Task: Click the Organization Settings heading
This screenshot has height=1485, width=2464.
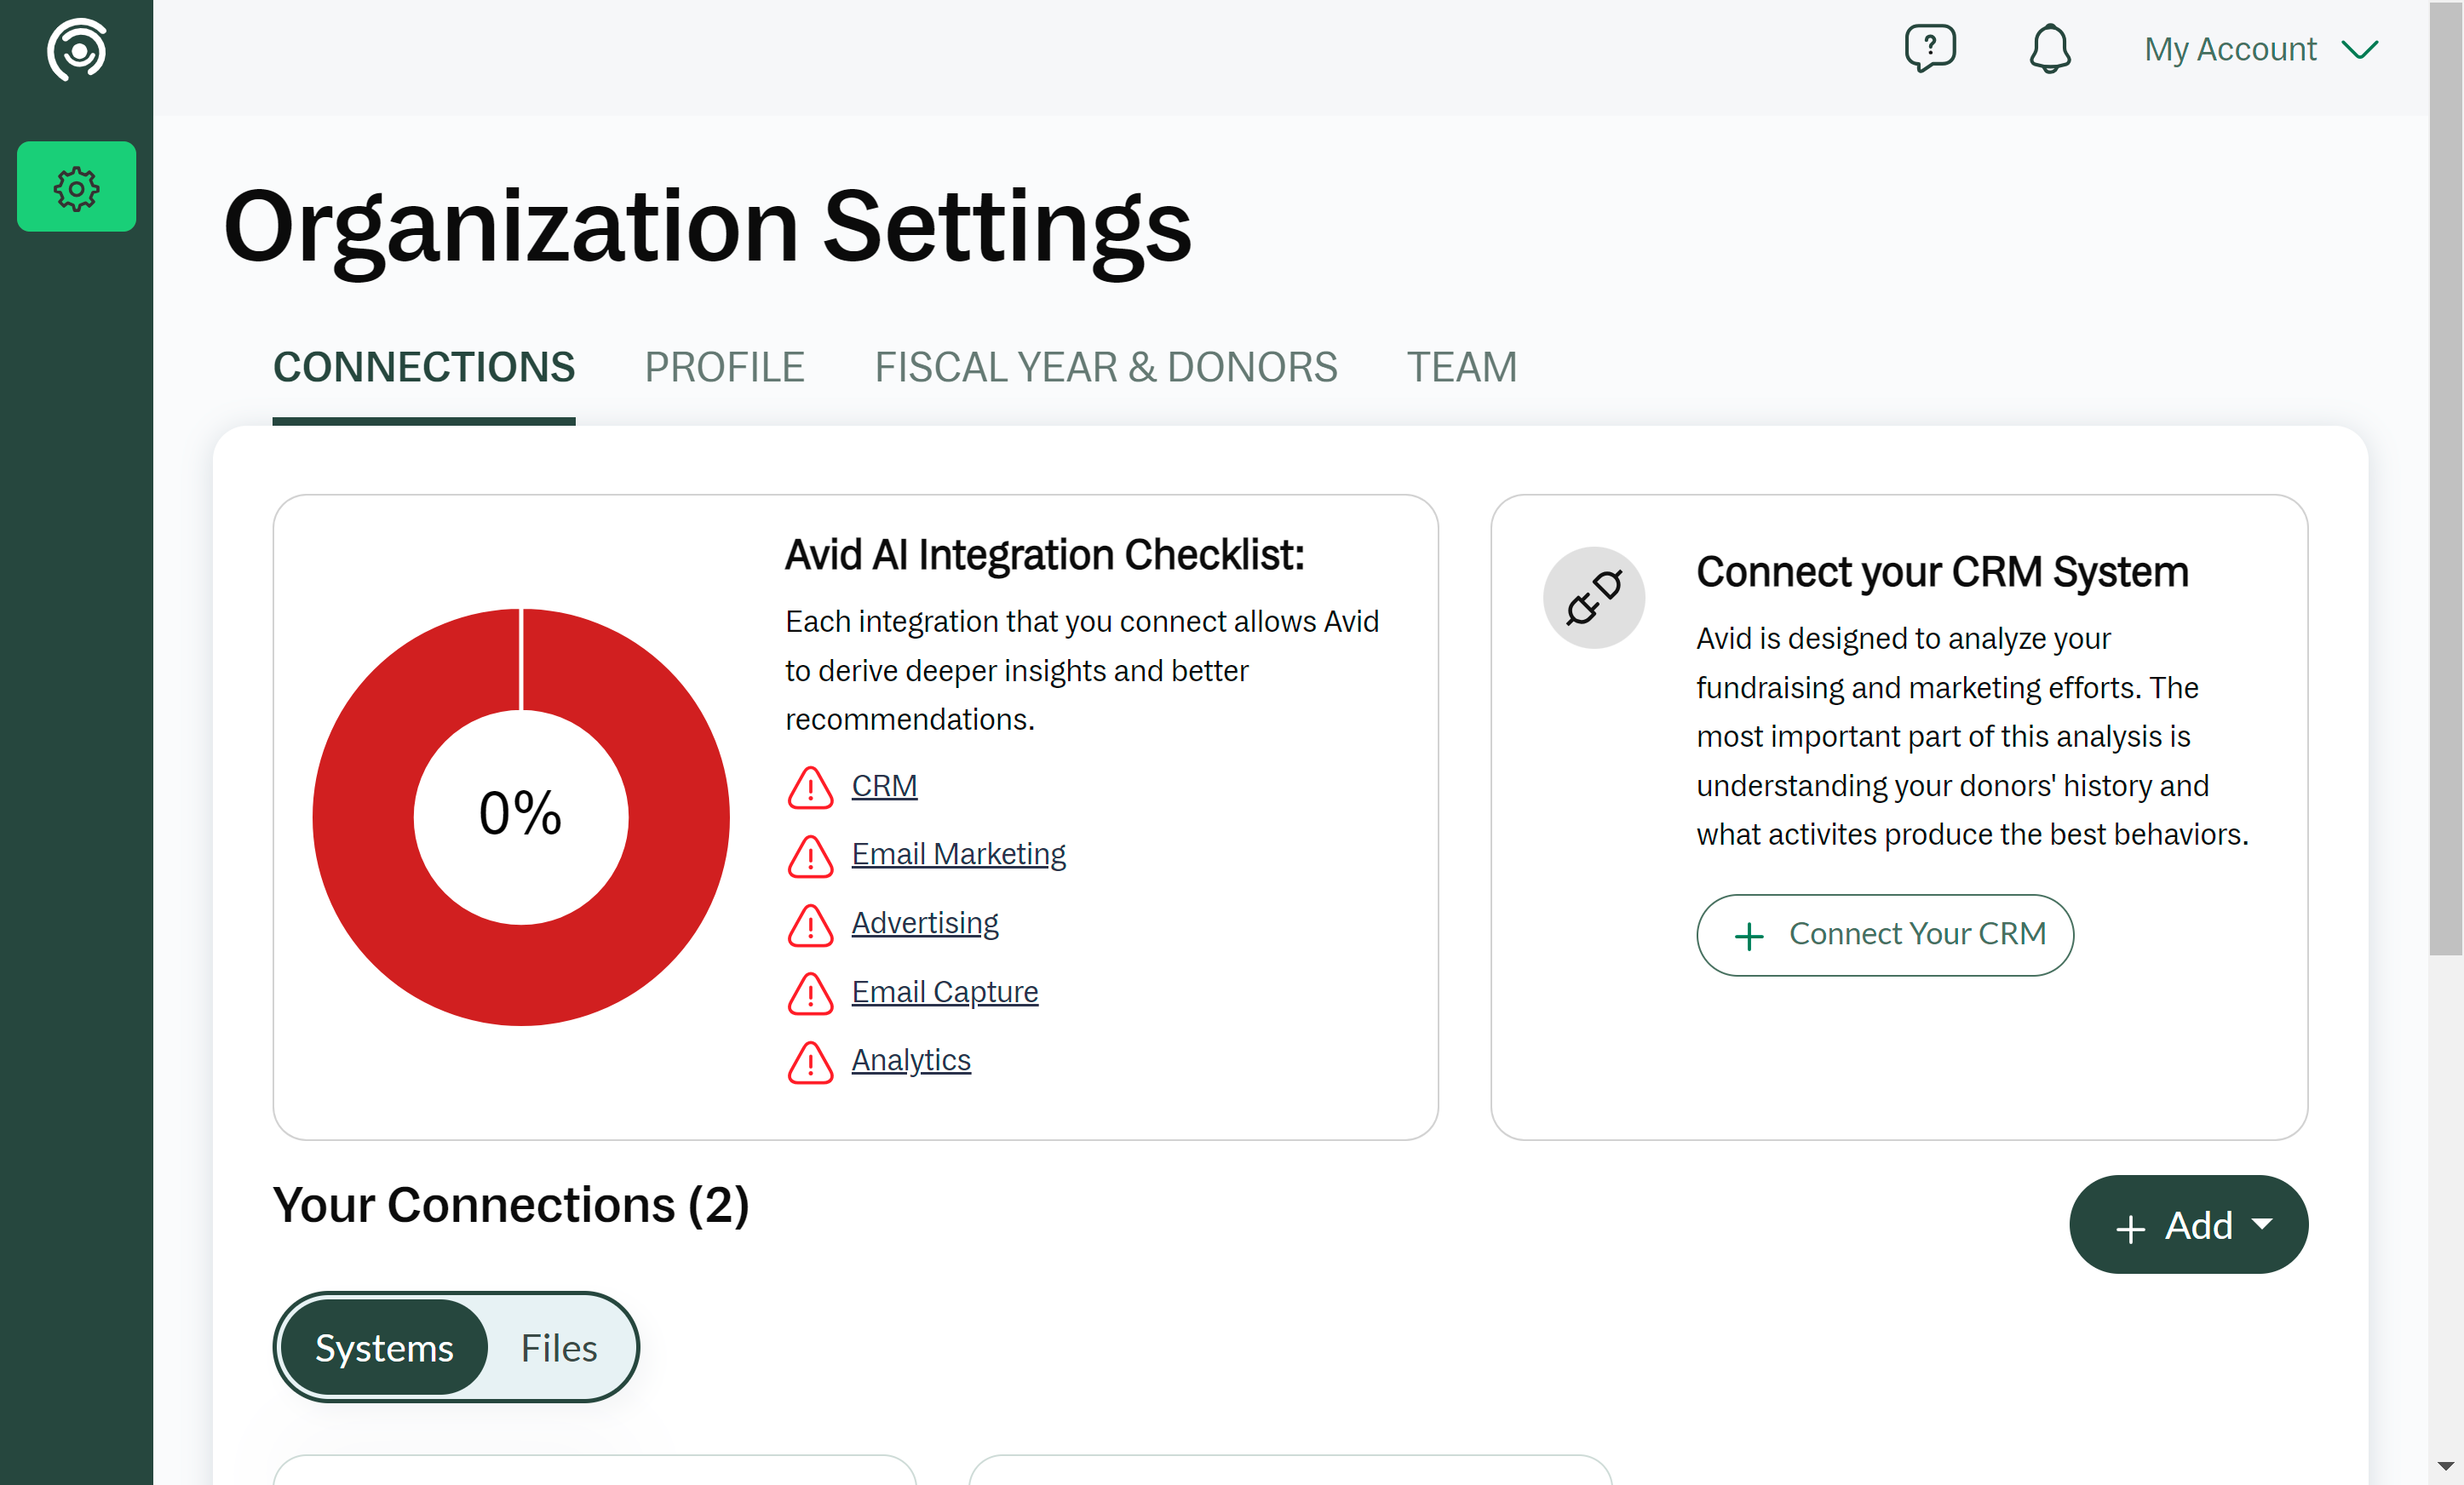Action: point(707,228)
